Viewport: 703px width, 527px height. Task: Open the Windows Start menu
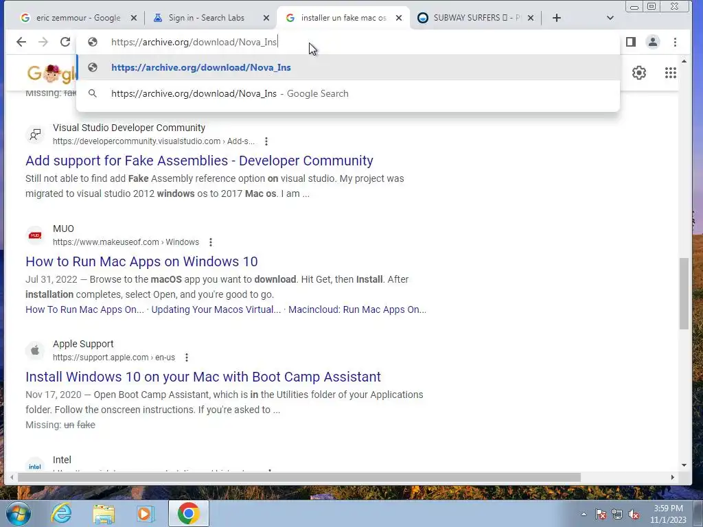pos(18,513)
